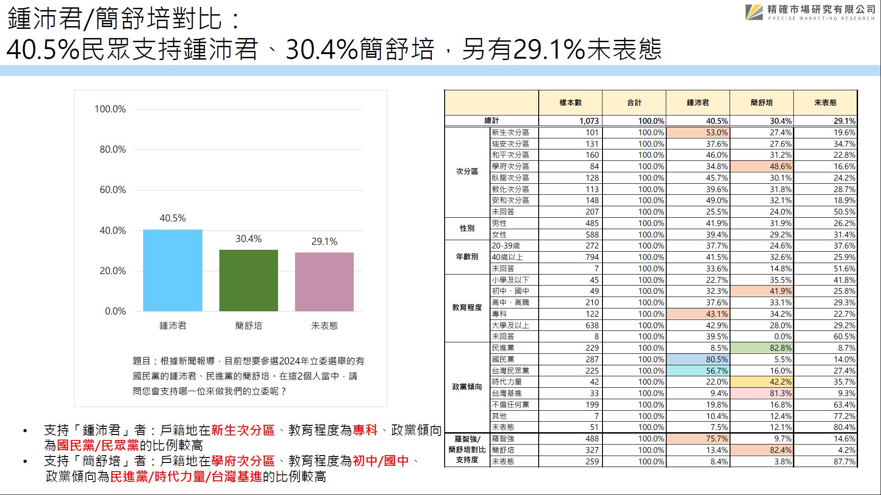Select the blue 鍾沛君 bar in chart
This screenshot has height=495, width=881.
(173, 270)
